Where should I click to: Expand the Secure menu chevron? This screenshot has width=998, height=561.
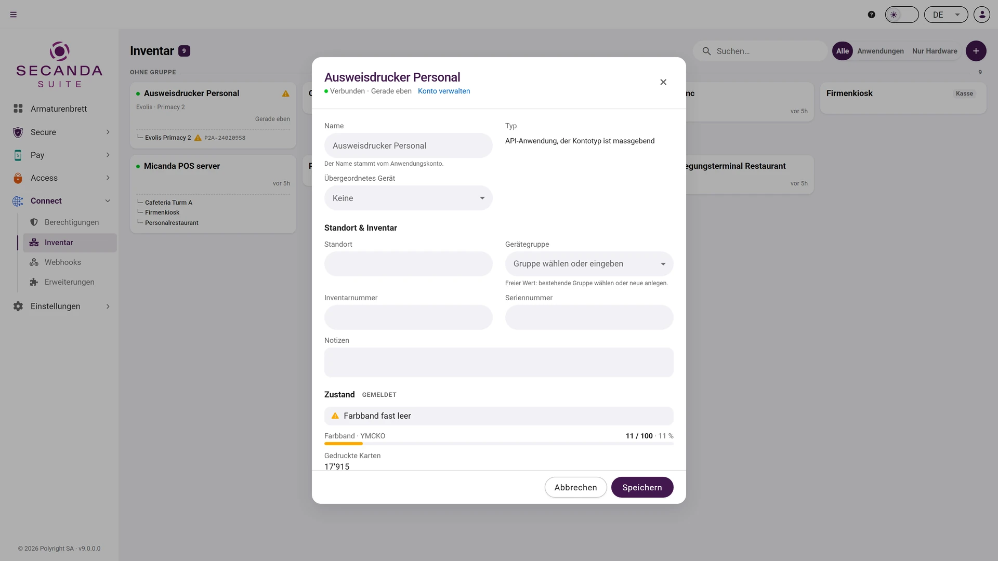point(108,132)
